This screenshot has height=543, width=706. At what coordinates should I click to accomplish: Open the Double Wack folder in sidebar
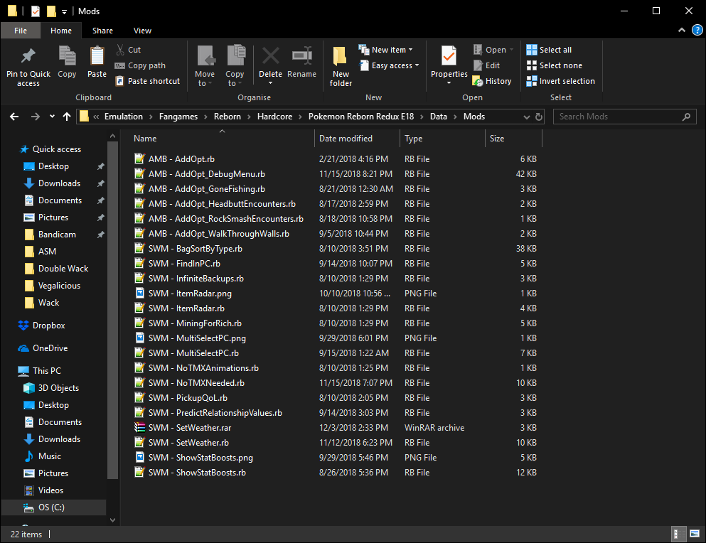(x=56, y=269)
